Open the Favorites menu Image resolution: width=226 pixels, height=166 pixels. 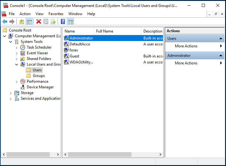[56, 14]
